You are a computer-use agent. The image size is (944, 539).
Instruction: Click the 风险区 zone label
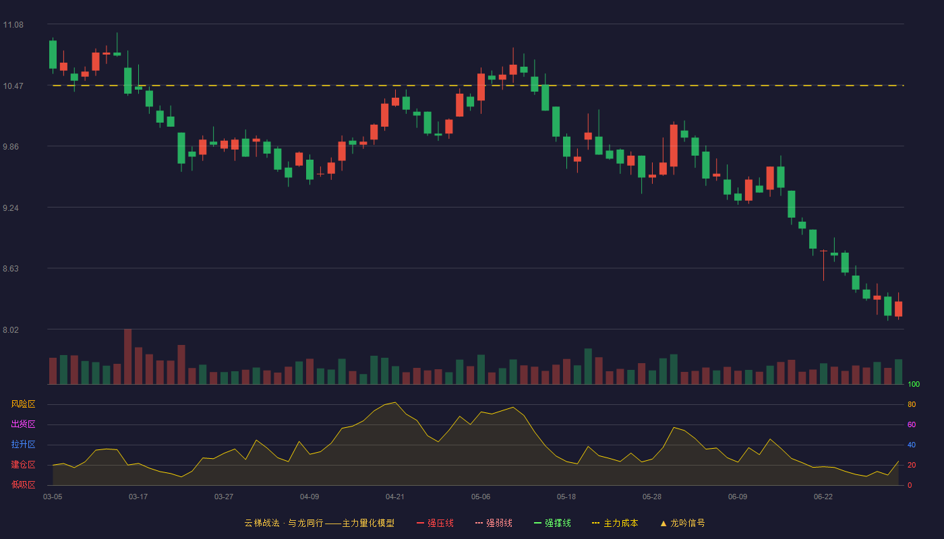click(x=23, y=404)
